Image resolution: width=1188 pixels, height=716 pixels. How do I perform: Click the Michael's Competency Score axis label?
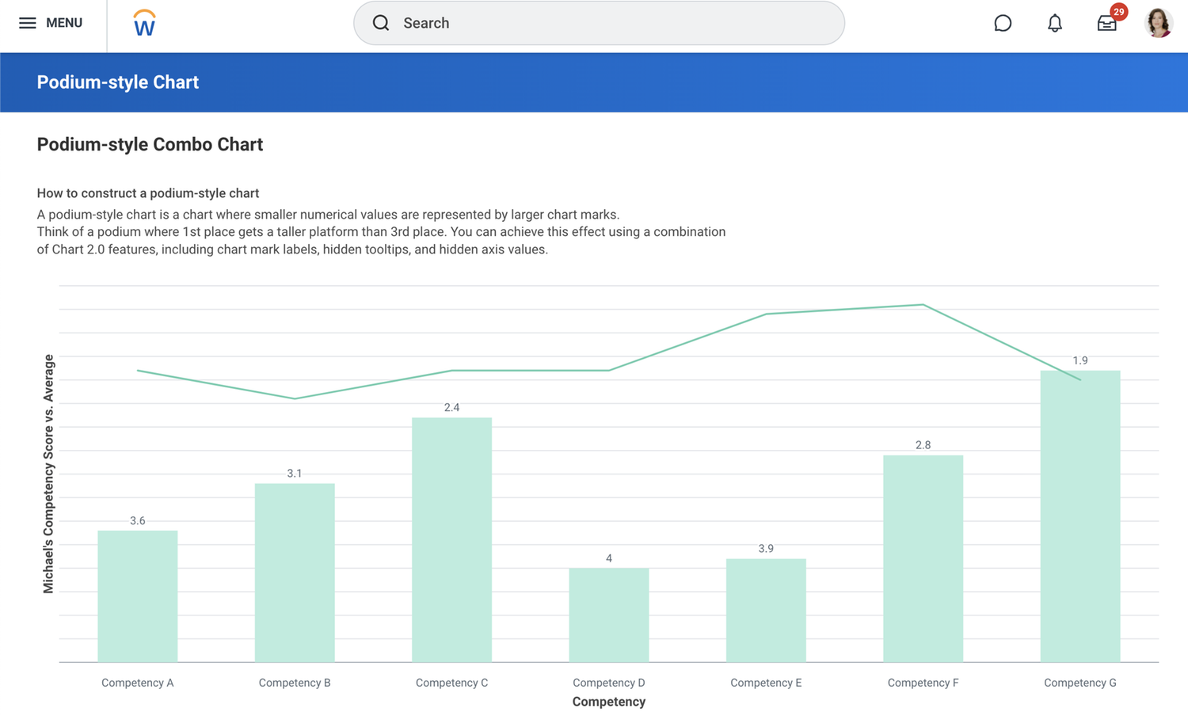pos(49,473)
